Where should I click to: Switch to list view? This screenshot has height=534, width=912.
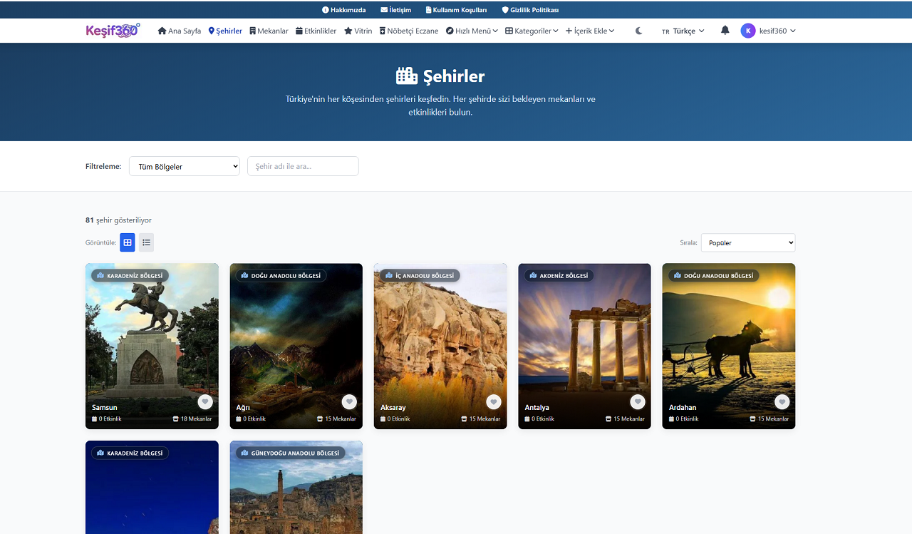coord(146,242)
